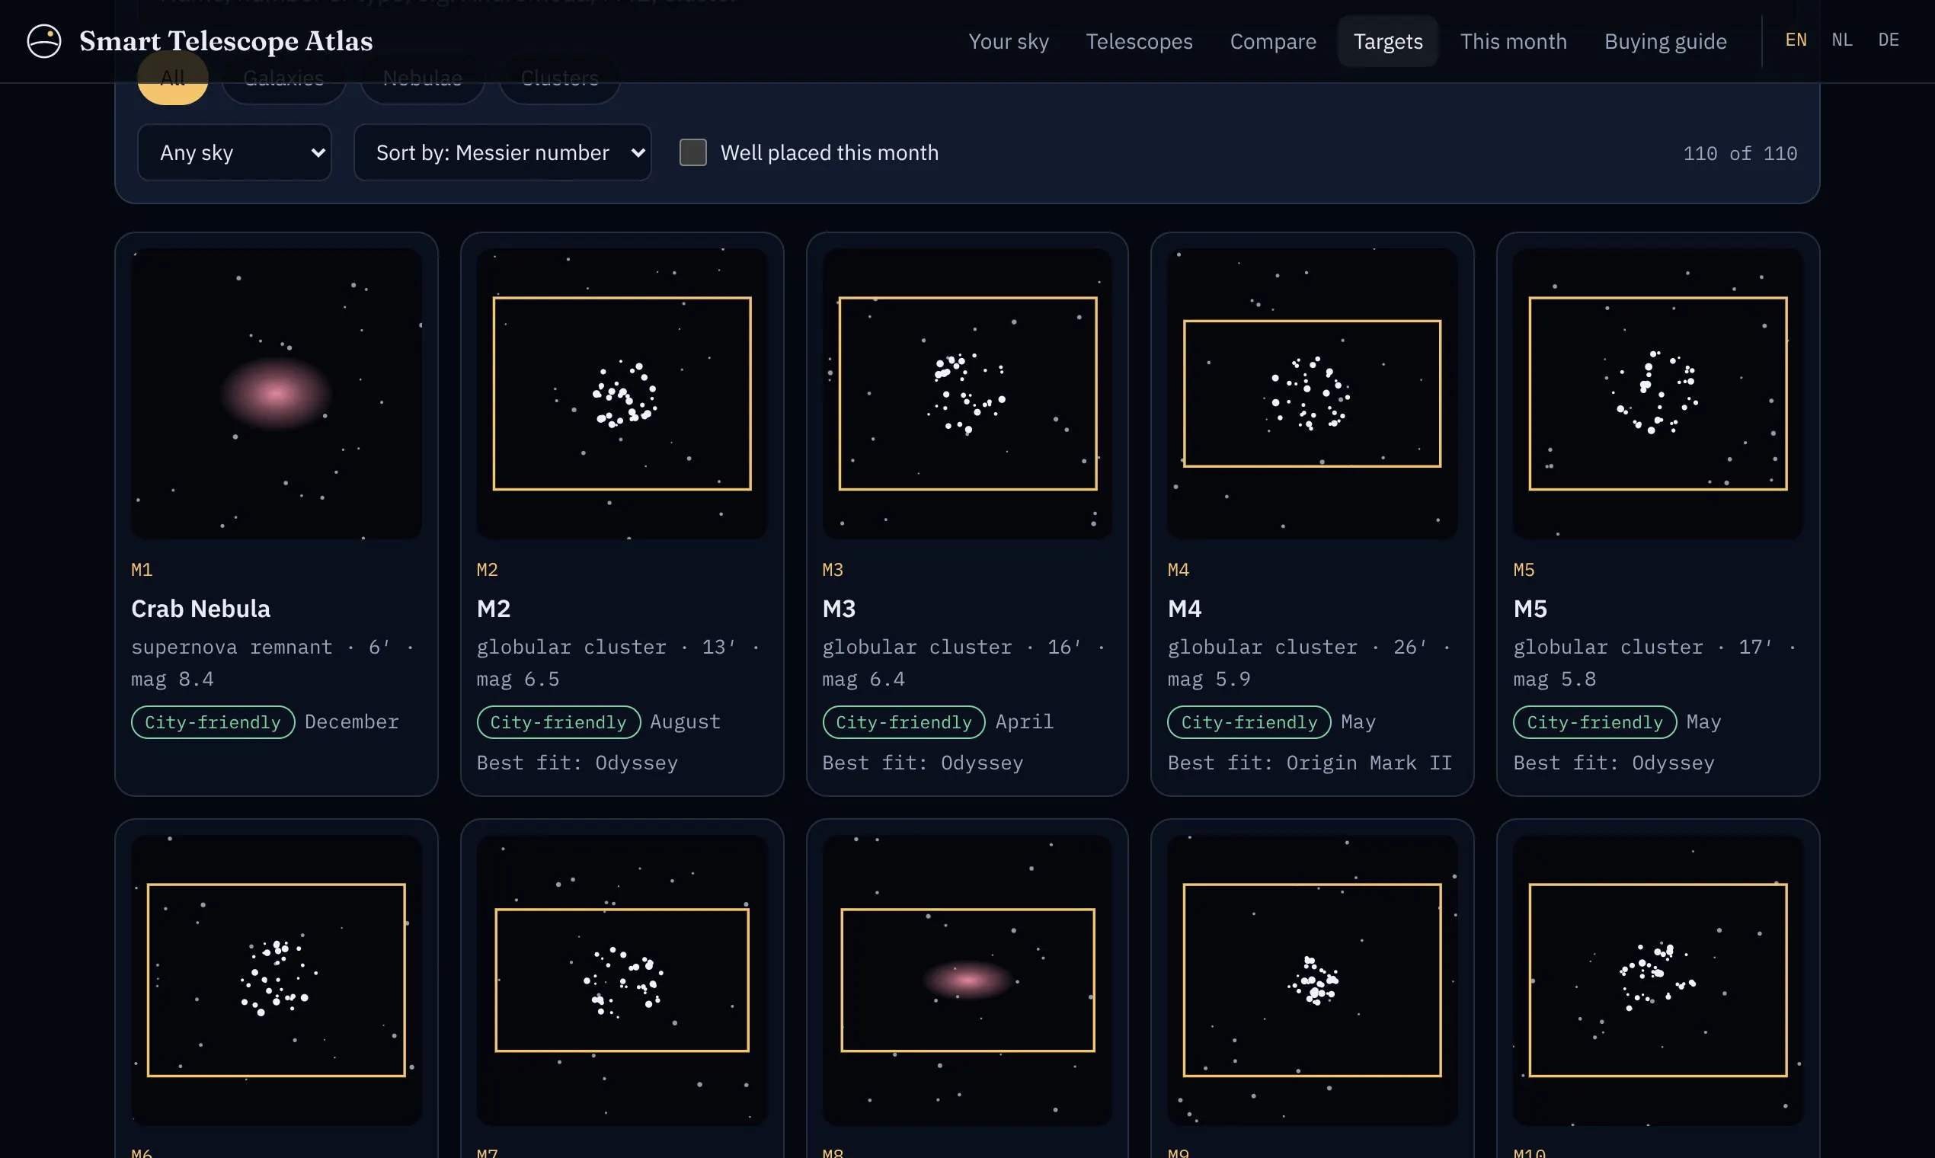
Task: Go to Your sky page
Action: pyautogui.click(x=1008, y=41)
